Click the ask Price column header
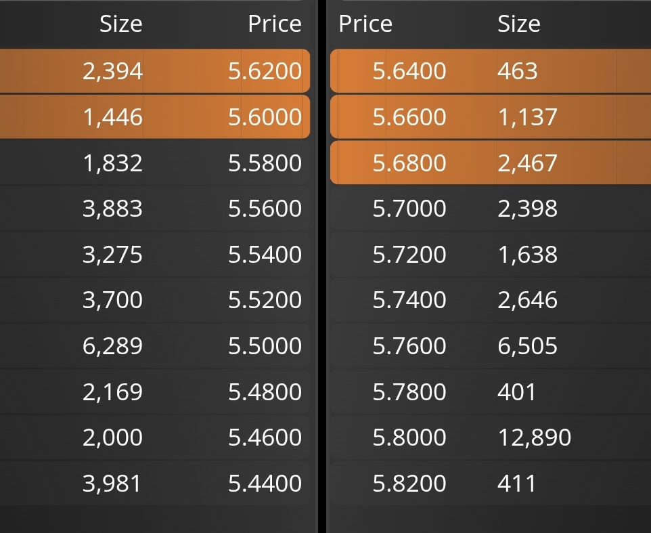 click(365, 24)
